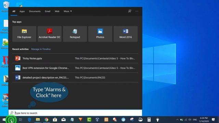The image size is (219, 123).
Task: Open the Photos app tile
Action: pos(100,34)
